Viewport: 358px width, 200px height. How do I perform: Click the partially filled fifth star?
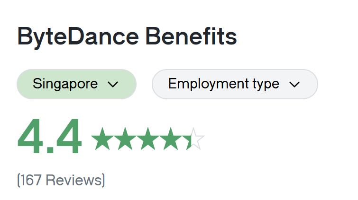[193, 139]
